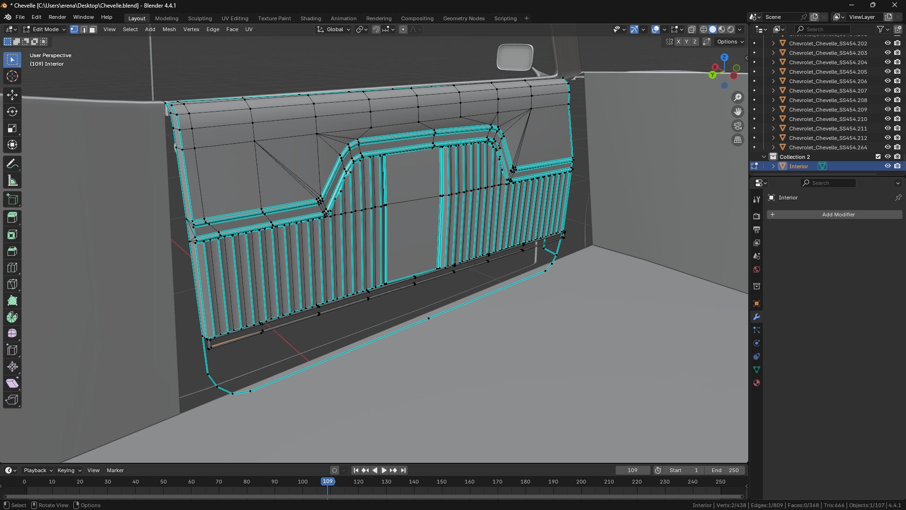Add a new workspace tab
The image size is (906, 510).
click(x=526, y=18)
